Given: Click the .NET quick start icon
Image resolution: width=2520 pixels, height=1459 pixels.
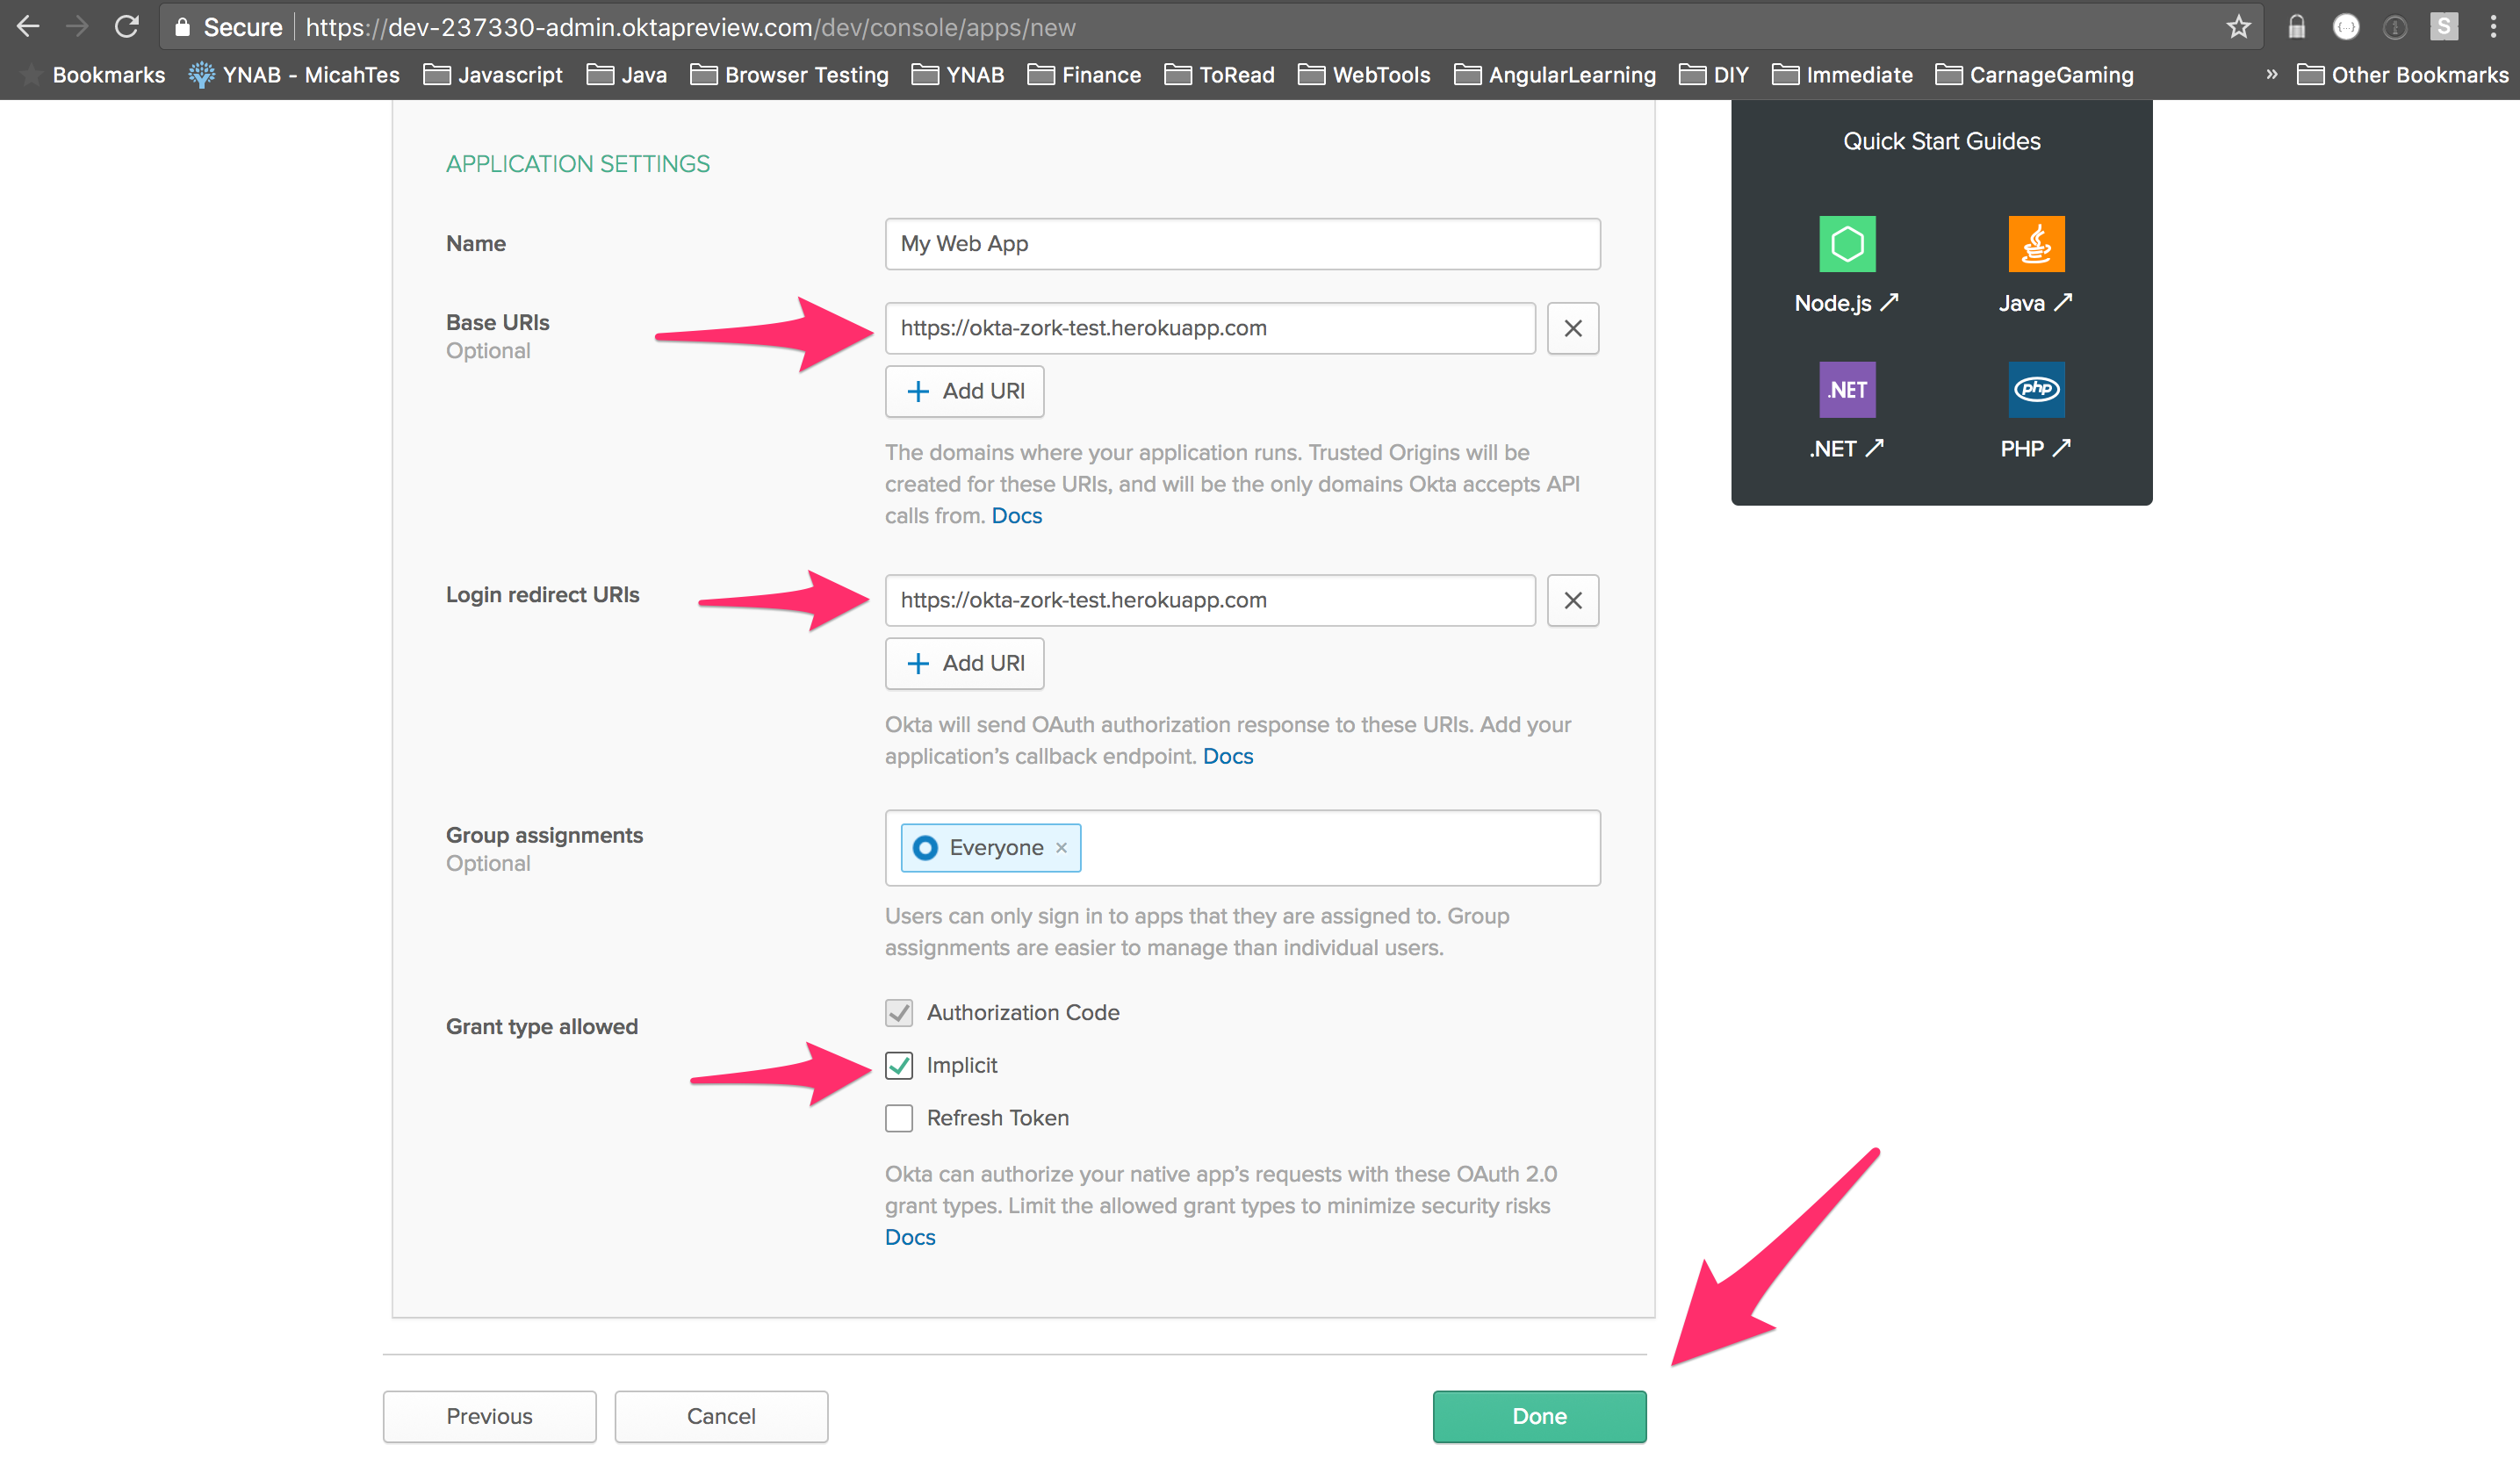Looking at the screenshot, I should pos(1847,387).
